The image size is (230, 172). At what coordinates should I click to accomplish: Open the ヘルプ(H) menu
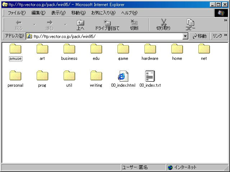[x=129, y=13]
